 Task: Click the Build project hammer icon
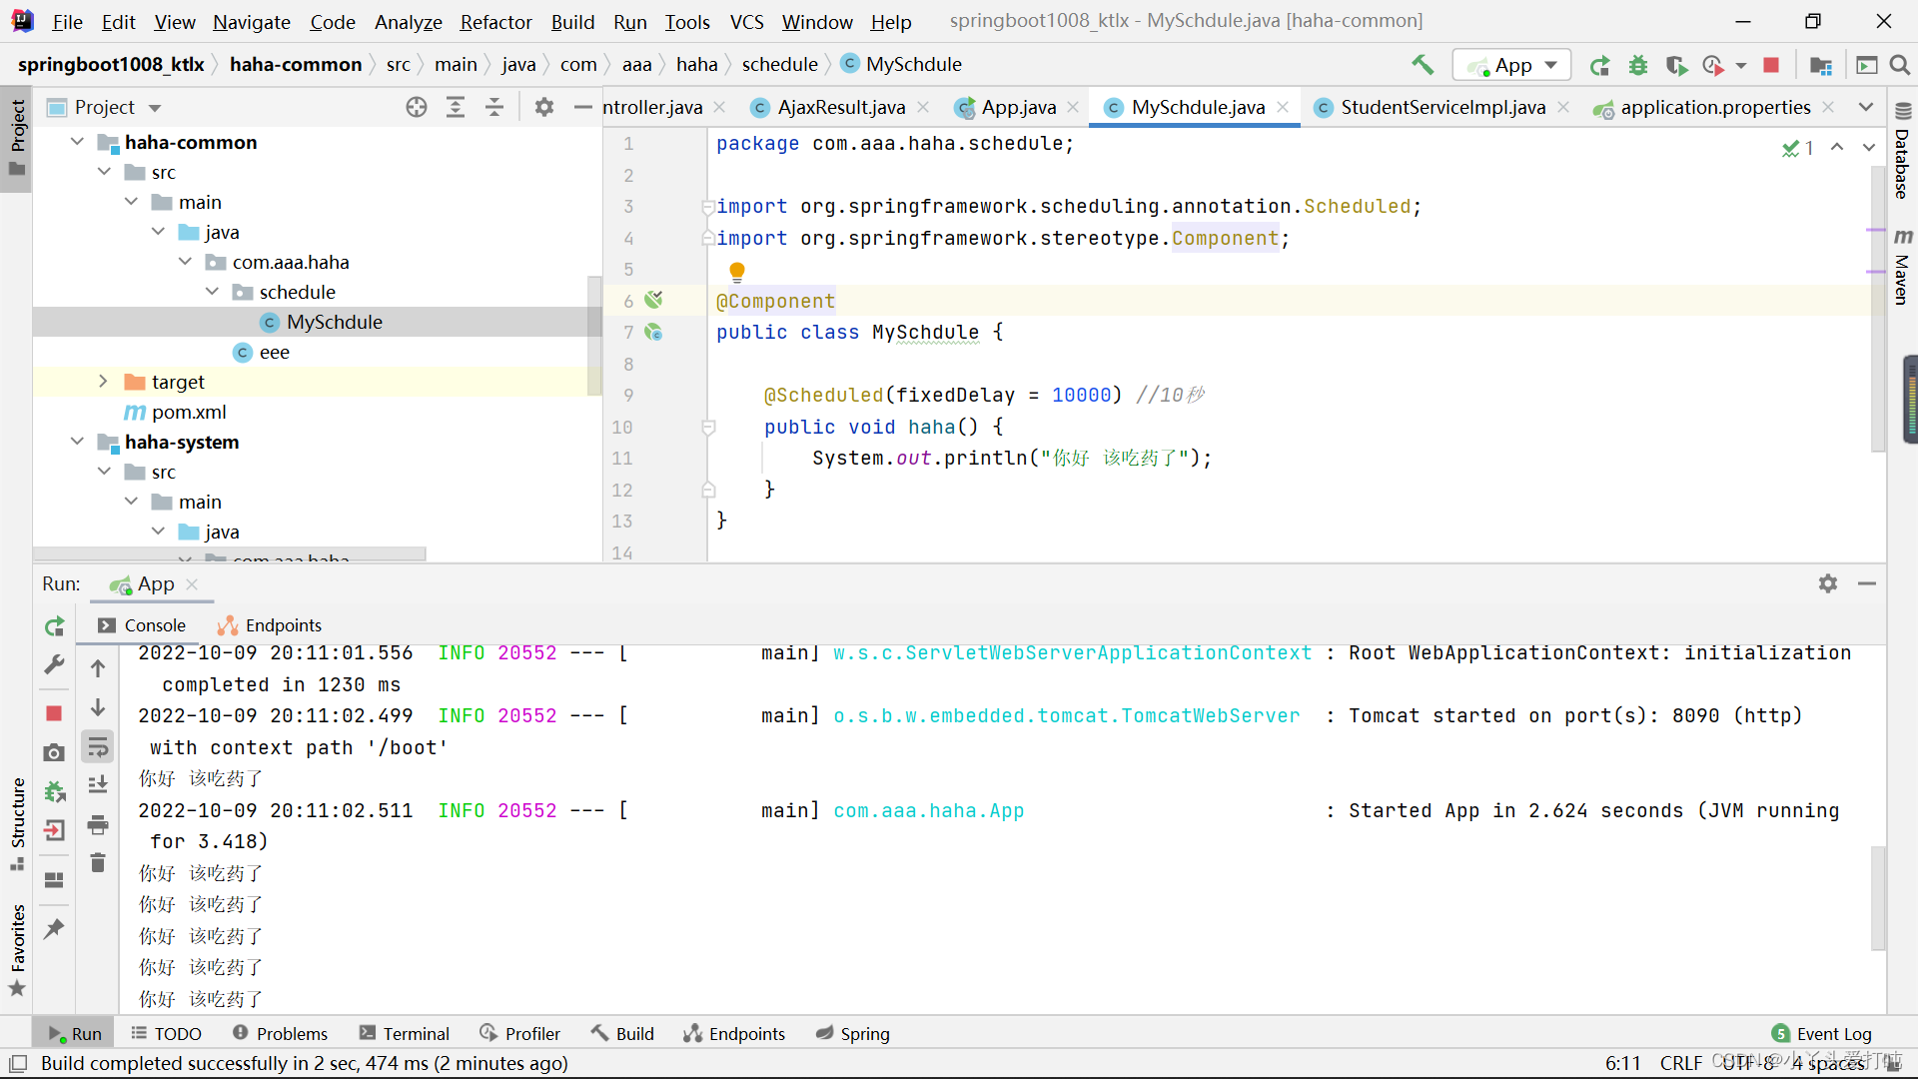(1423, 65)
